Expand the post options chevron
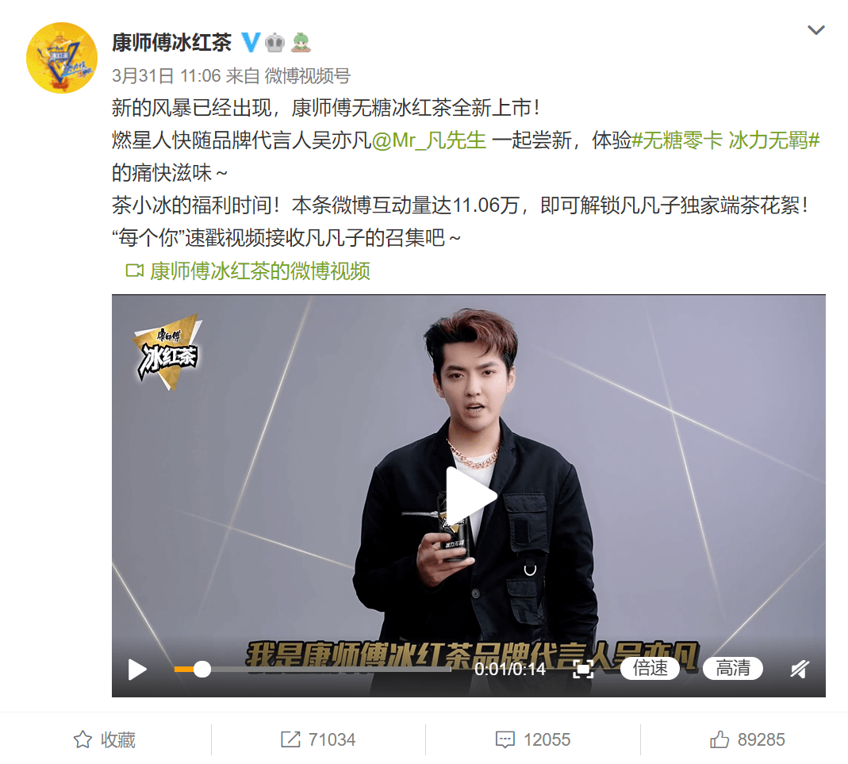 816,29
